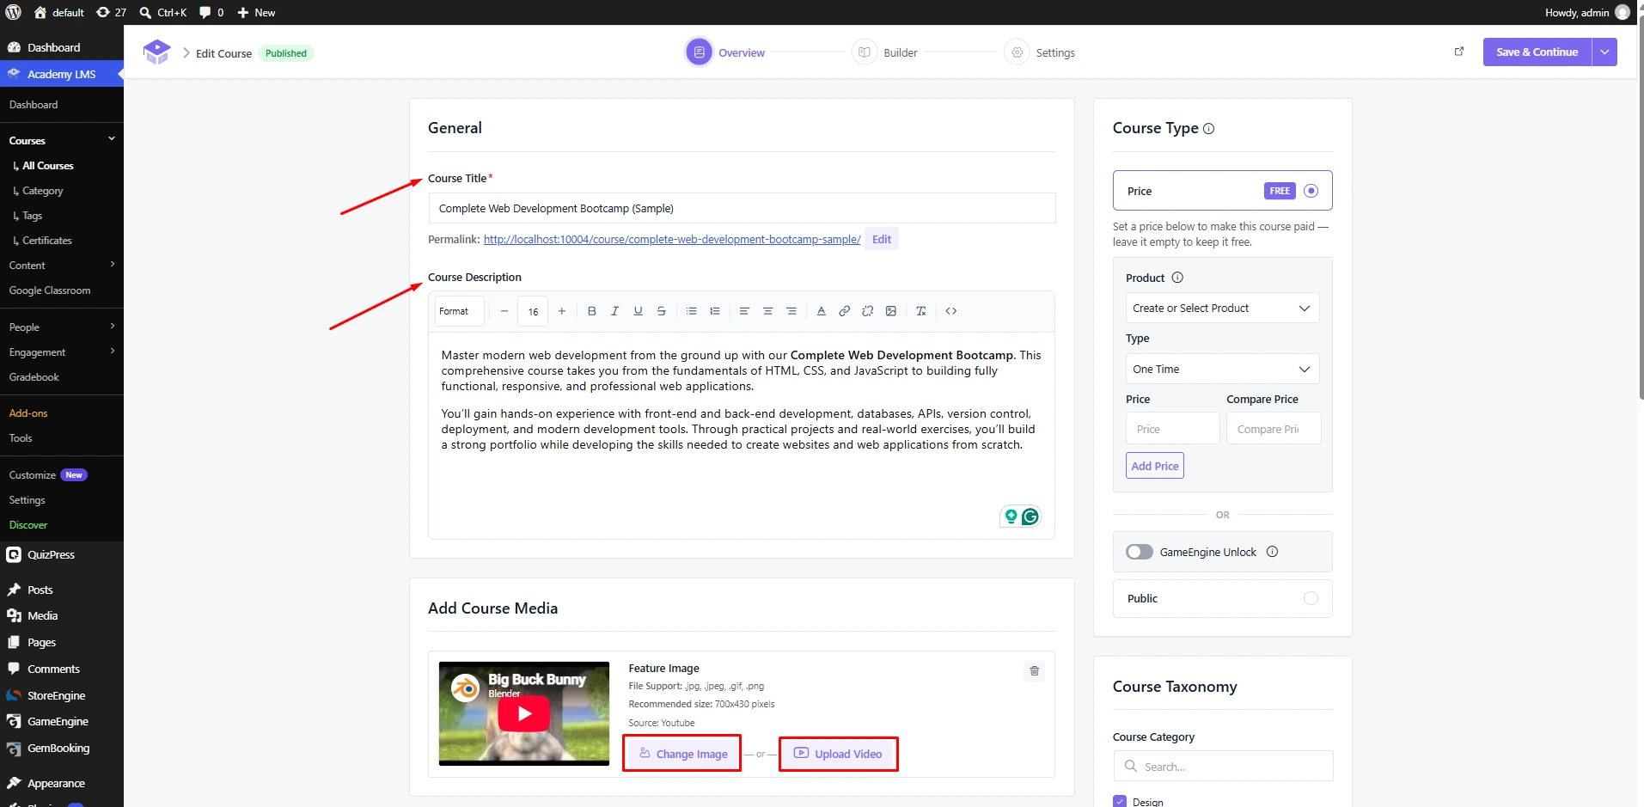Click the Save & Continue button
This screenshot has width=1644, height=807.
pos(1537,52)
